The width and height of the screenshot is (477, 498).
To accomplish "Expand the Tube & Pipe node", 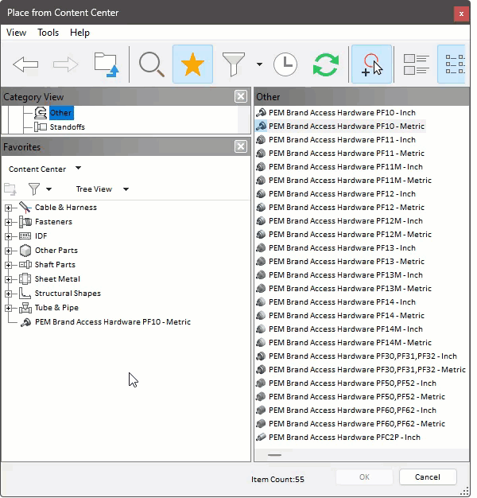I will [x=8, y=308].
